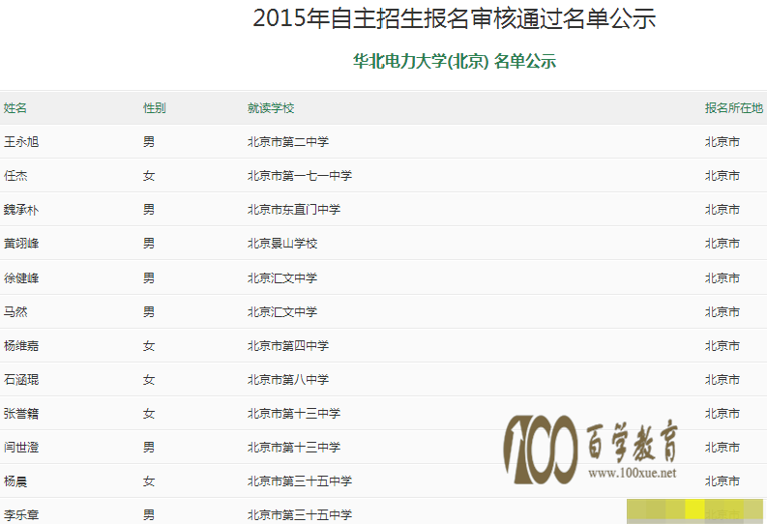Click 北京市 location in 杨维嘉's row
The height and width of the screenshot is (524, 767).
pos(722,345)
